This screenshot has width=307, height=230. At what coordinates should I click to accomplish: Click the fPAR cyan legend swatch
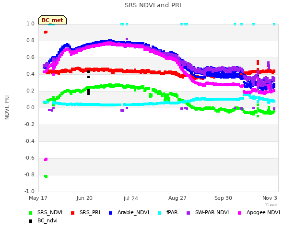pos(160,213)
